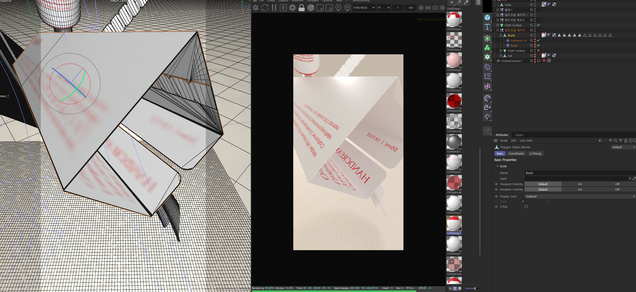
Task: Click the render region R icon
Action: coord(283,8)
